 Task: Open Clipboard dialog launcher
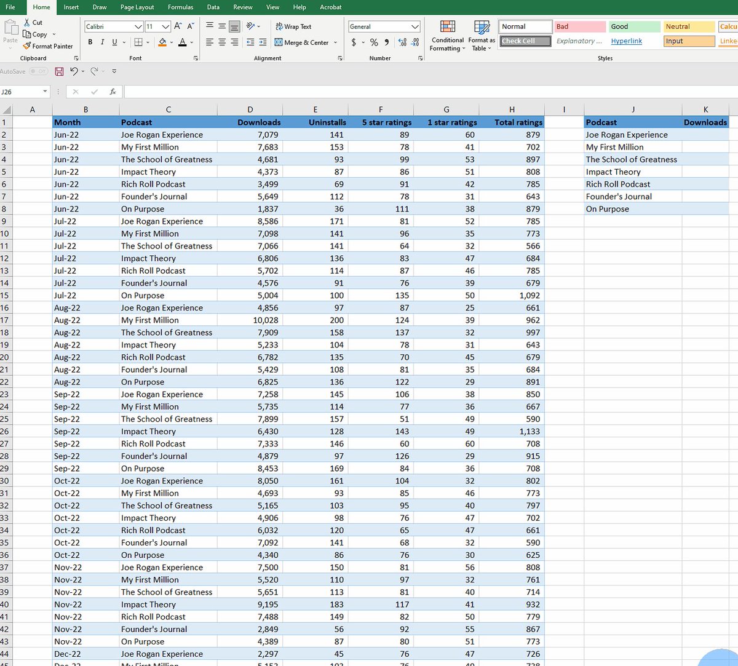click(x=76, y=58)
